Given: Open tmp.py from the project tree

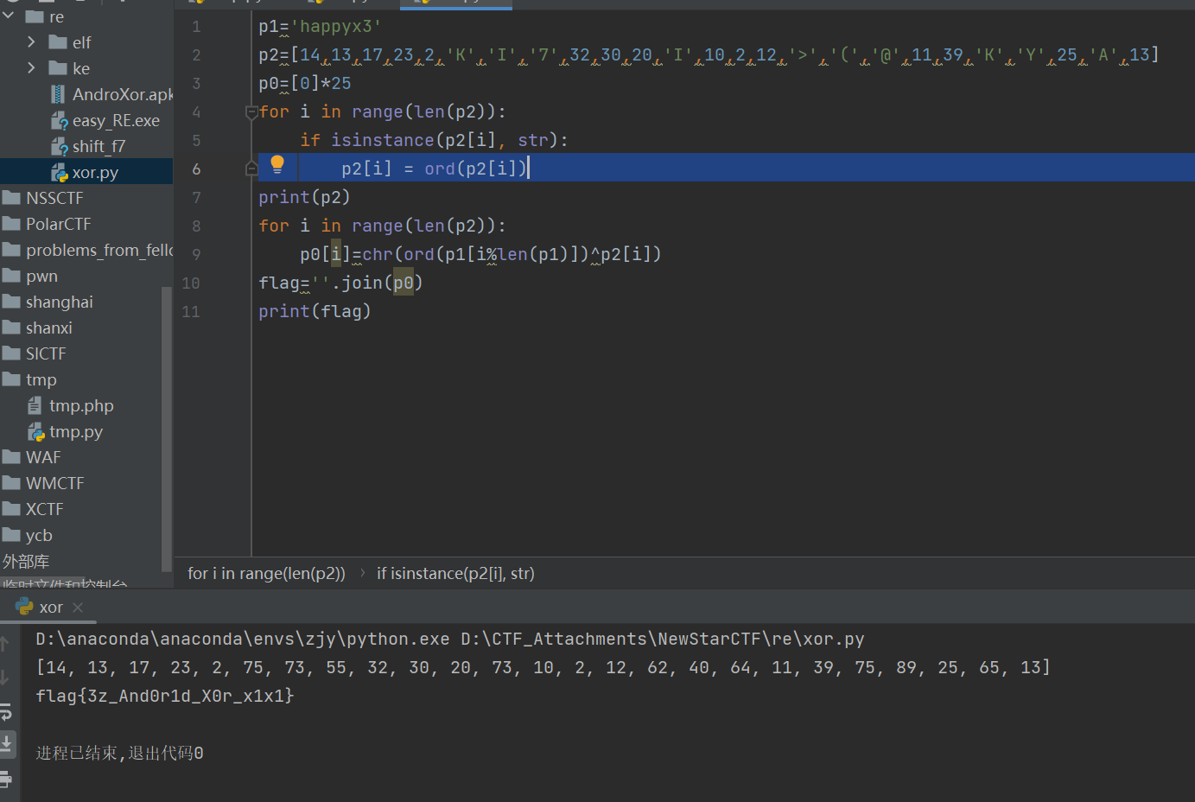Looking at the screenshot, I should 75,431.
